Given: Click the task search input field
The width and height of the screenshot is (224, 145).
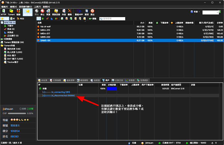Looking at the screenshot, I should [112, 19].
